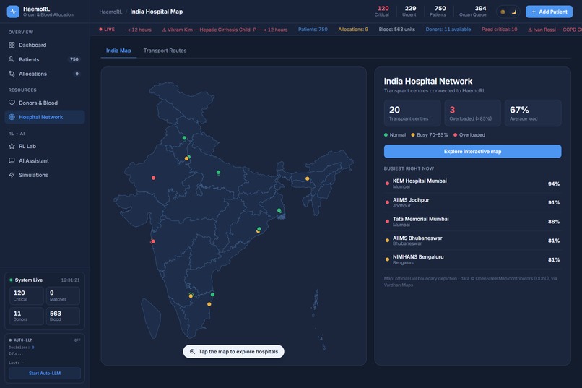The width and height of the screenshot is (582, 388).
Task: Click the AUTO-LLM OFF status label
Action: (x=77, y=340)
